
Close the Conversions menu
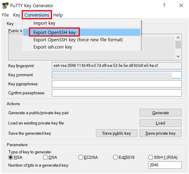pyautogui.click(x=37, y=15)
